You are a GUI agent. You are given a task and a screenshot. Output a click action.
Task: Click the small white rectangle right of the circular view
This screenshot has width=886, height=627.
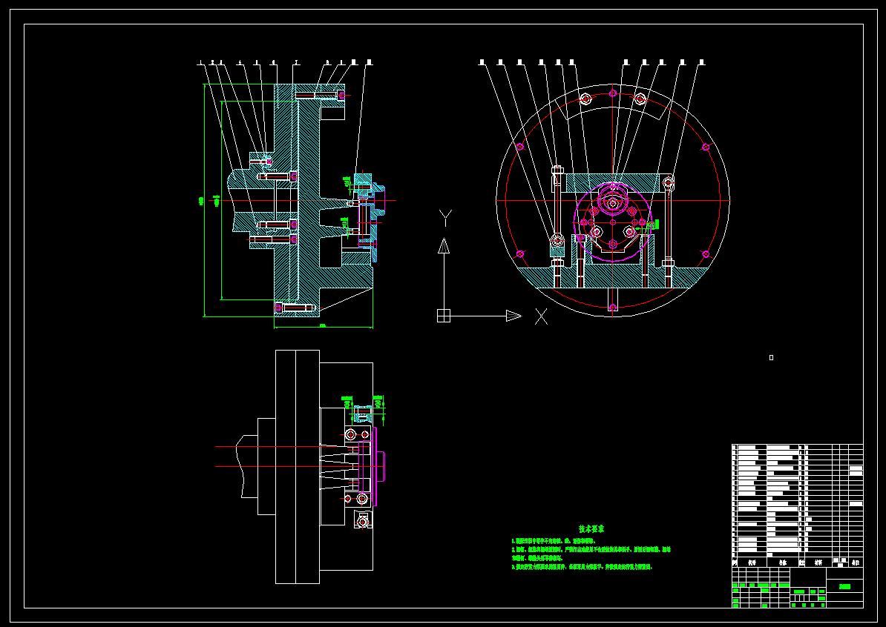click(x=771, y=357)
